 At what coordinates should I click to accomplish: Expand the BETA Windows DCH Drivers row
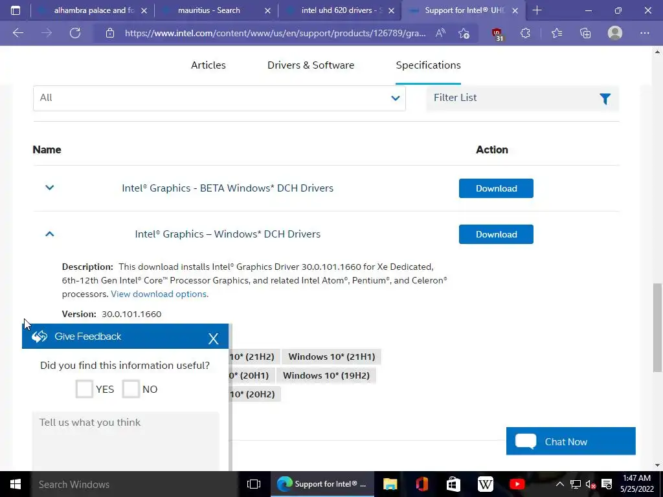point(49,187)
